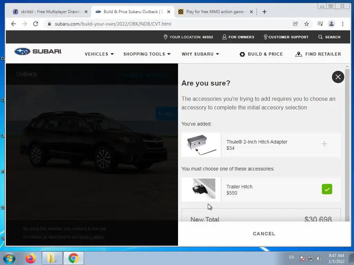Click the $34 price text
Viewport: 354px width, 265px height.
[230, 148]
